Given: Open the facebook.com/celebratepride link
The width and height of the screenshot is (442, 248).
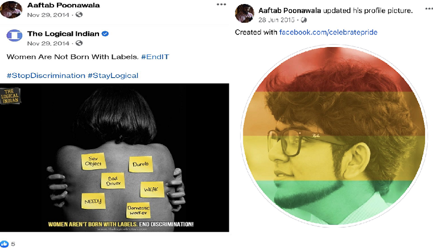Looking at the screenshot, I should point(328,32).
